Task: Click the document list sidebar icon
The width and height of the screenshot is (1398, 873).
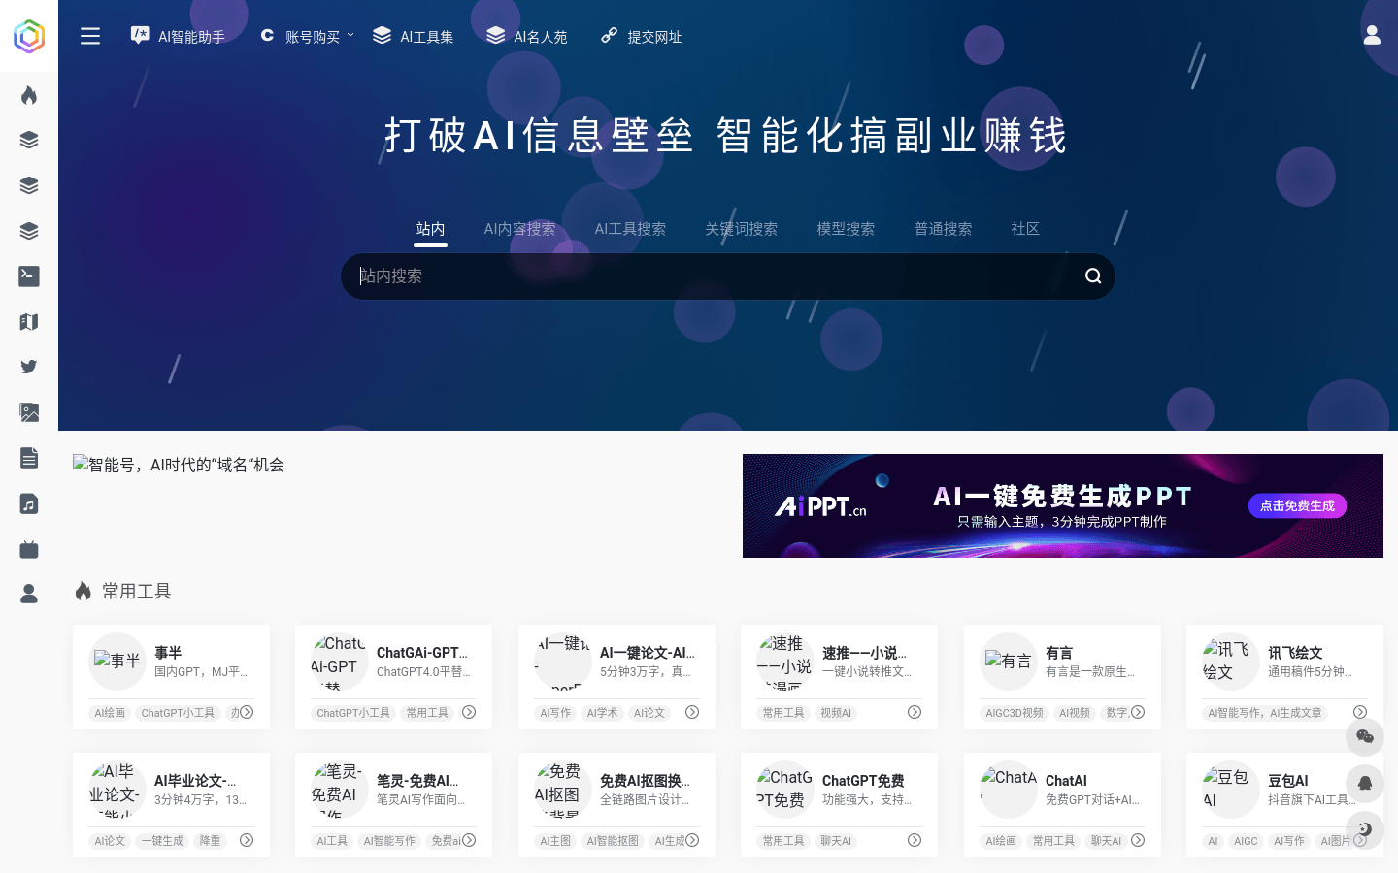Action: tap(28, 458)
